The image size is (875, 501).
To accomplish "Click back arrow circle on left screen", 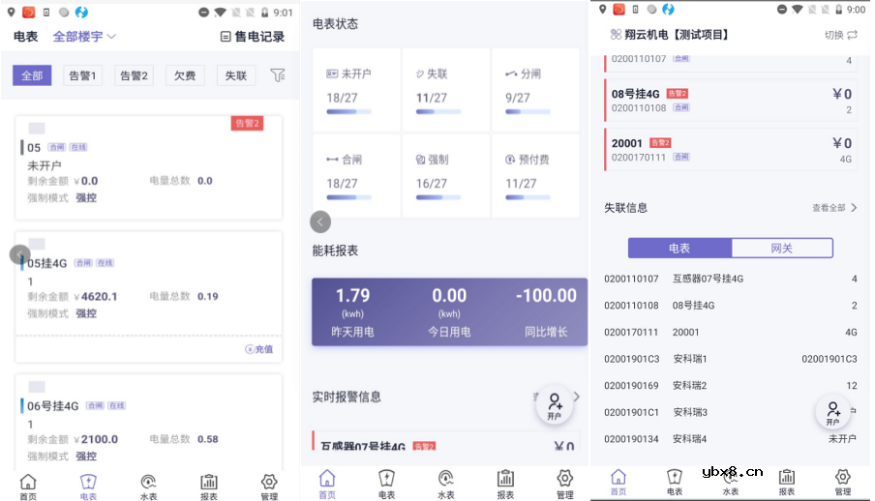I will 20,255.
